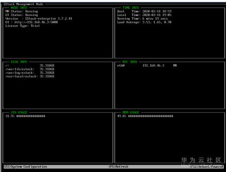Image resolution: width=226 pixels, height=172 pixels.
Task: Click the MN Status: Running line
Action: [22, 11]
